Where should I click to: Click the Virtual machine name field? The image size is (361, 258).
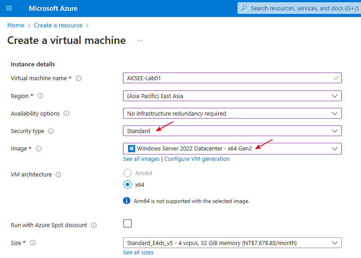coord(232,78)
